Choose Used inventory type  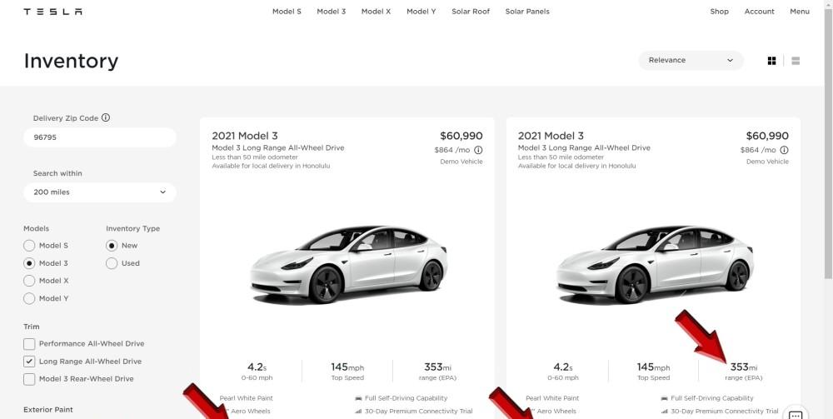click(x=112, y=263)
